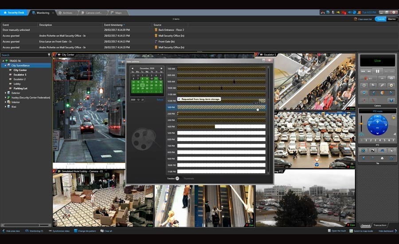This screenshot has width=399, height=244.
Task: Click the rewind button in camera controls
Action: click(369, 71)
